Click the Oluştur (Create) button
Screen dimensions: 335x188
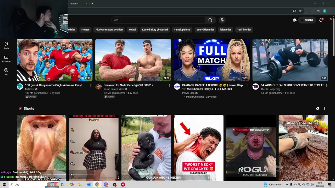(x=307, y=20)
